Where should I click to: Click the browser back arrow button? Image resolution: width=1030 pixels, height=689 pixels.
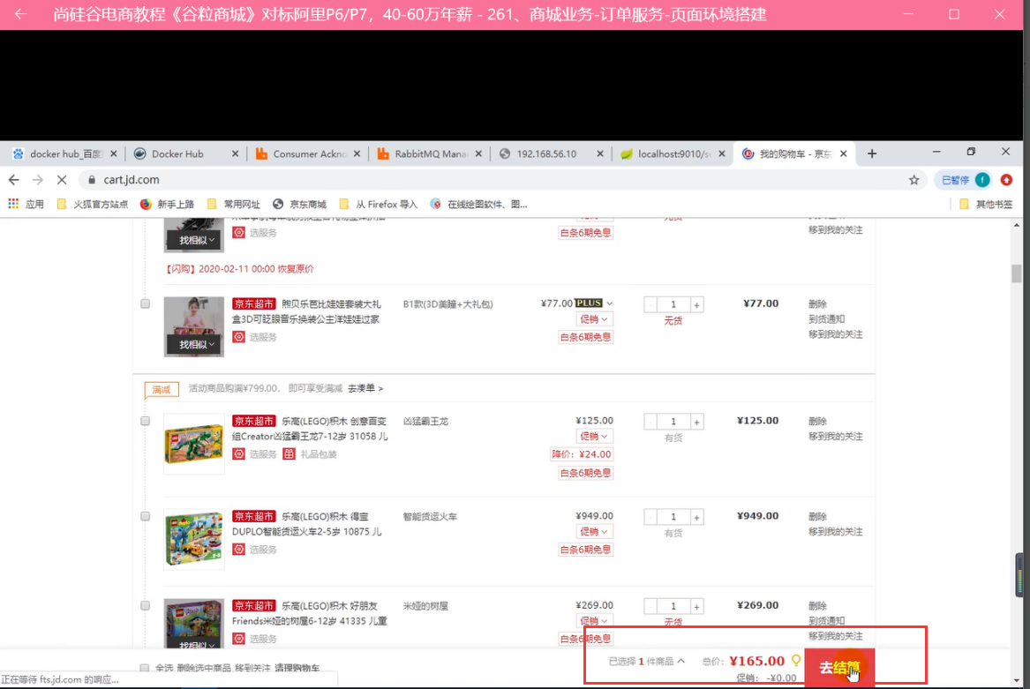coord(14,179)
